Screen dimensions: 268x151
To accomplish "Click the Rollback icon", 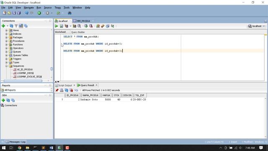I will coord(91,26).
